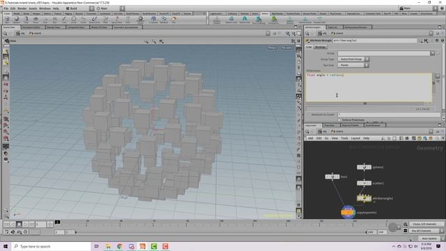The height and width of the screenshot is (251, 446).
Task: Click the obj path button in scene view
Action: click(x=21, y=33)
